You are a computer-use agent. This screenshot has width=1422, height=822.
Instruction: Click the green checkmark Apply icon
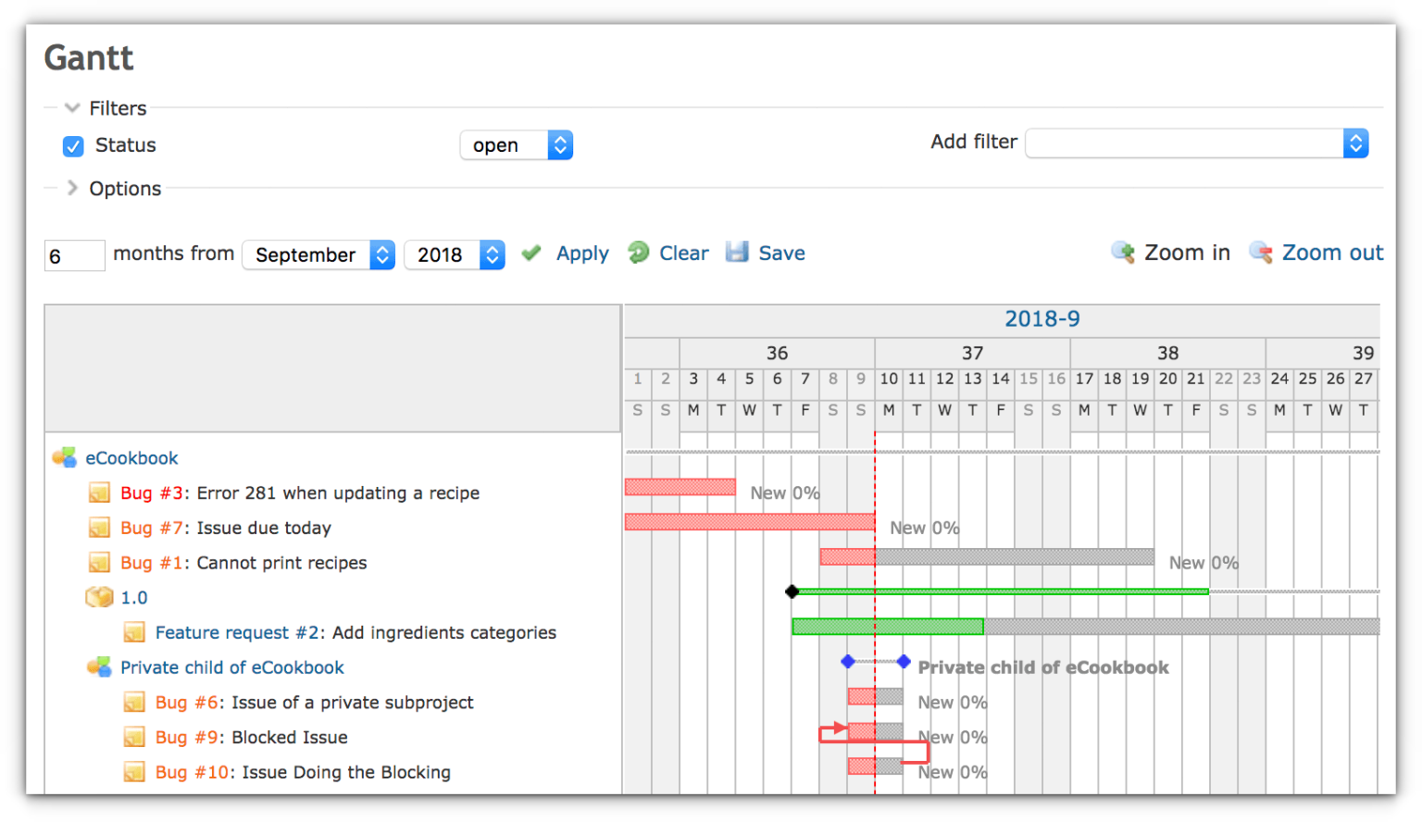pyautogui.click(x=530, y=252)
